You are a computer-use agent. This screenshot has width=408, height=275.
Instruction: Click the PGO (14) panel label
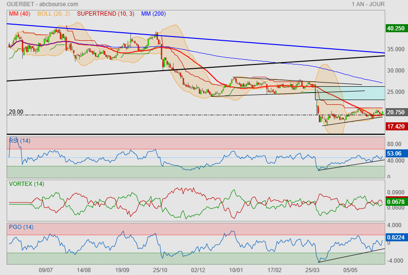tap(21, 227)
